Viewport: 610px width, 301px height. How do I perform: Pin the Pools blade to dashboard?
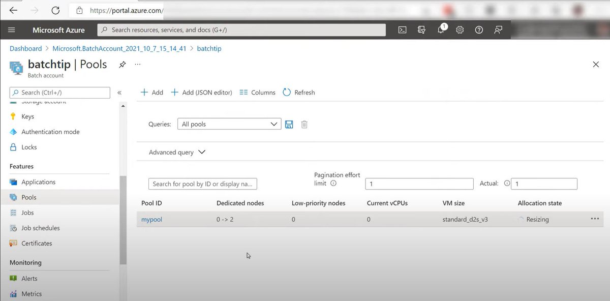pos(122,65)
